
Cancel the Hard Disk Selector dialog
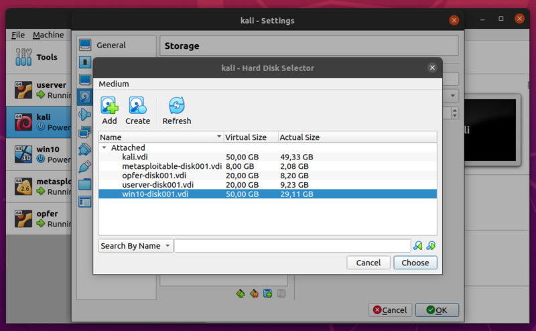coord(368,263)
